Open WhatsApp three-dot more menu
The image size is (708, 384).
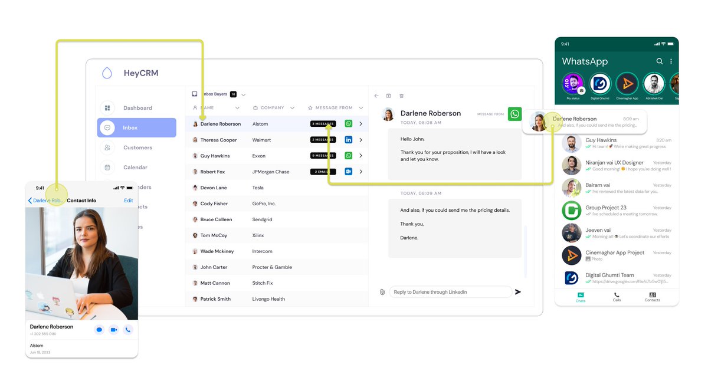pyautogui.click(x=671, y=61)
